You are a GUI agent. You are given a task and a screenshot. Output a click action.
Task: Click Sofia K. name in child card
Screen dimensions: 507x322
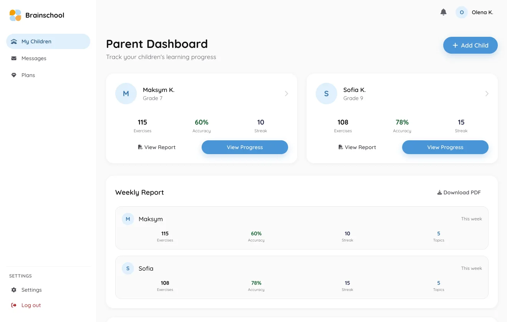pyautogui.click(x=355, y=90)
